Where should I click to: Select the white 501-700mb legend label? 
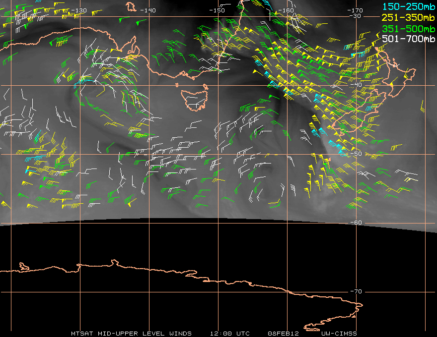click(408, 38)
